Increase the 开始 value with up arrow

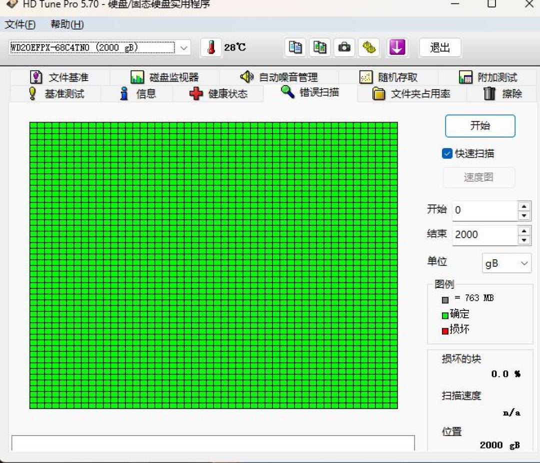point(524,206)
